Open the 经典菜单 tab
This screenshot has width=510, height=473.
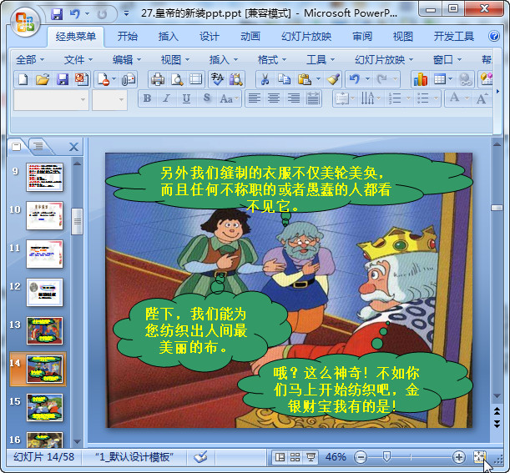click(75, 36)
